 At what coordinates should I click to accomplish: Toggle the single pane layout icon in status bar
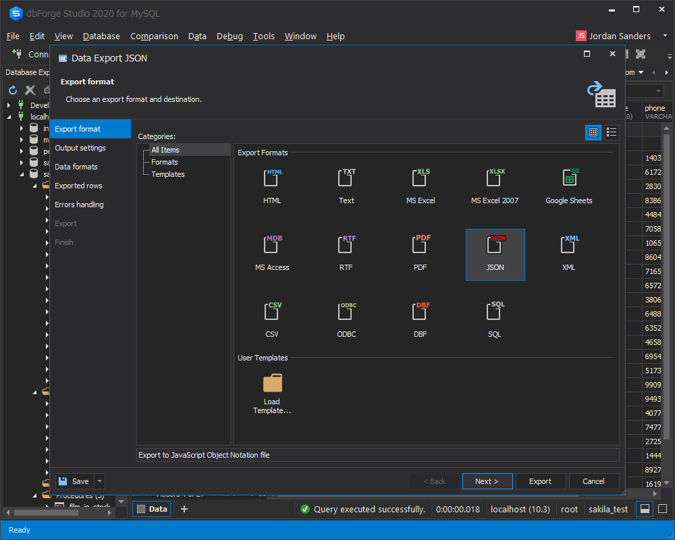click(663, 509)
